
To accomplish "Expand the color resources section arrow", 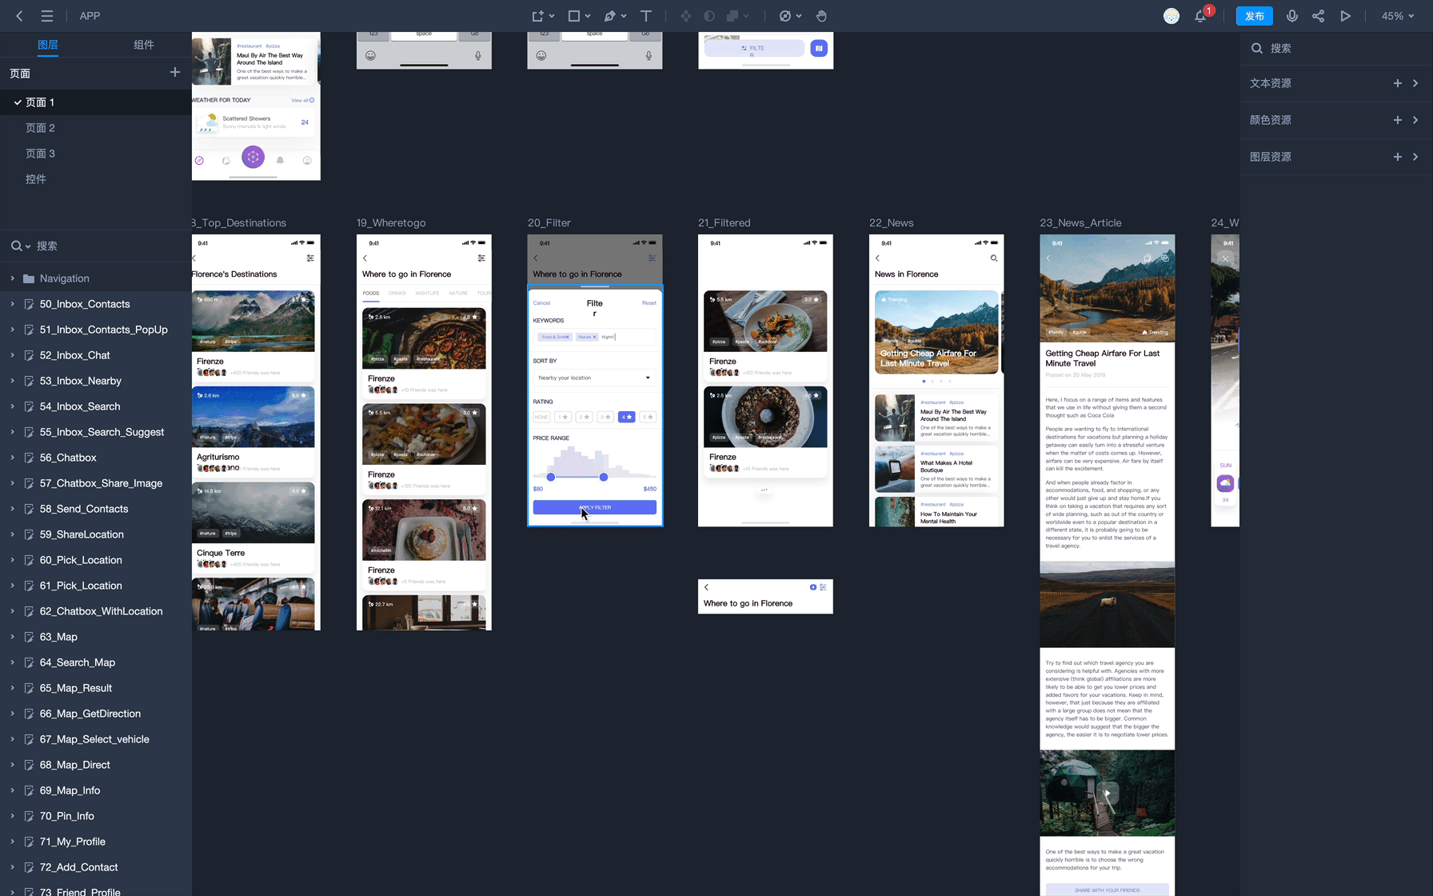I will 1415,120.
